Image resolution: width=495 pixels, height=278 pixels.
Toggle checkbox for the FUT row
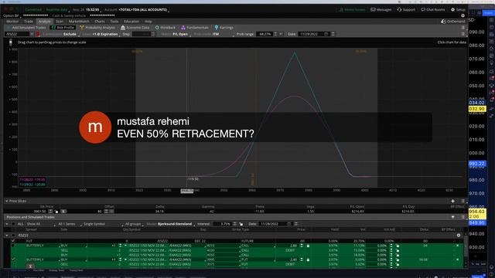(x=13, y=241)
